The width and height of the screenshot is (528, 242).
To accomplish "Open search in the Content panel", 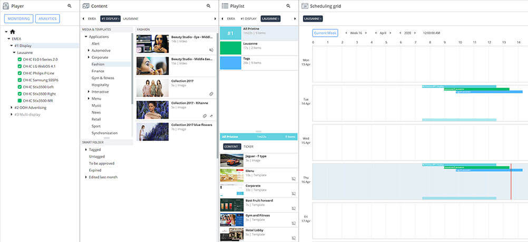I will 209,6.
